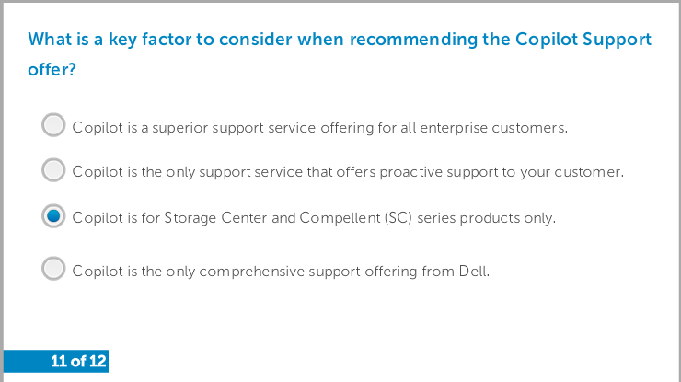Click answer text about Compellent (SC) series products
The image size is (681, 382).
pos(314,218)
